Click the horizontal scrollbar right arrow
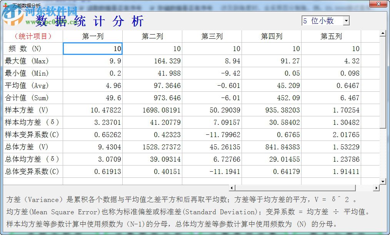390x235 pixels. [x=377, y=188]
